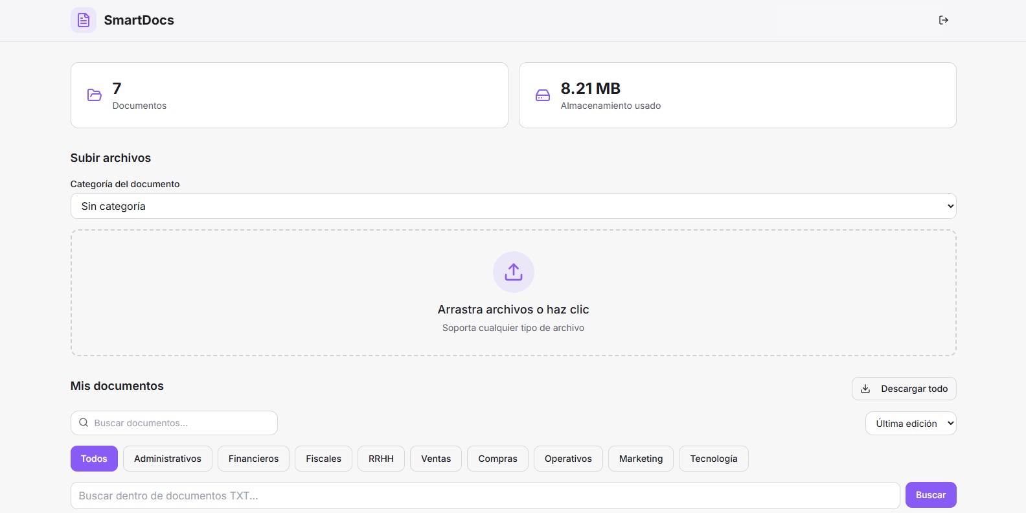Click the Subir archivos heading
The image size is (1026, 513).
coord(111,158)
